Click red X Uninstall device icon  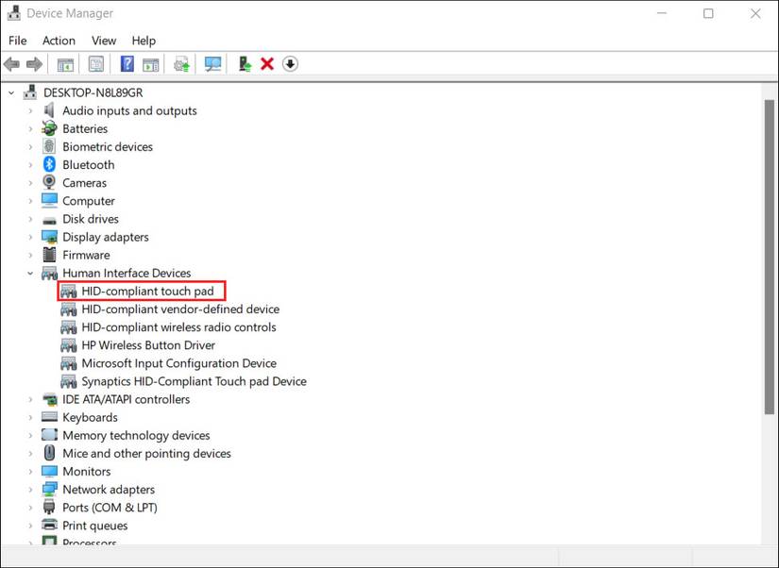coord(267,64)
